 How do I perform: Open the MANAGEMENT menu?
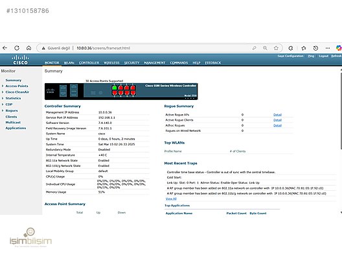click(x=155, y=63)
